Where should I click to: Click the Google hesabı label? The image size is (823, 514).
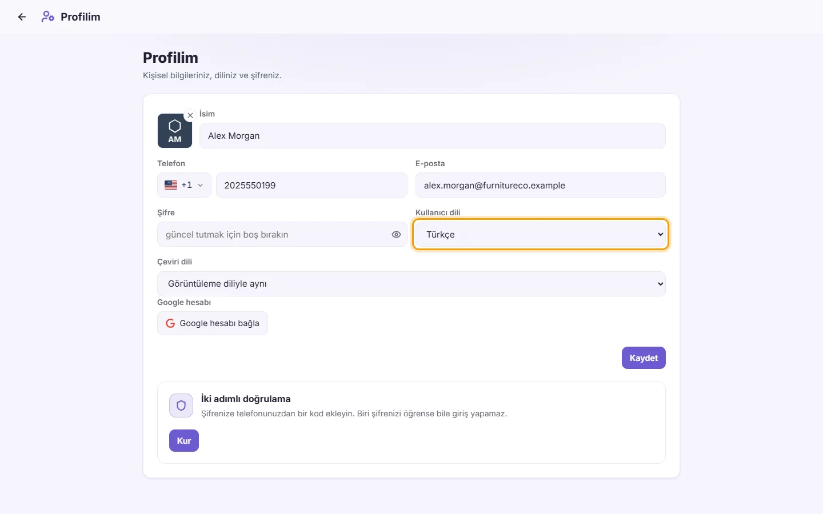[x=184, y=302]
